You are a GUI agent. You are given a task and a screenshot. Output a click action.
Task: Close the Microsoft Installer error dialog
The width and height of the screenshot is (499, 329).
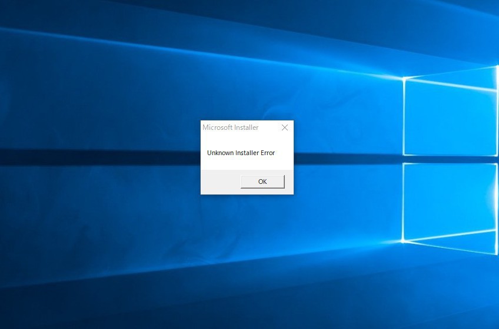(x=285, y=127)
